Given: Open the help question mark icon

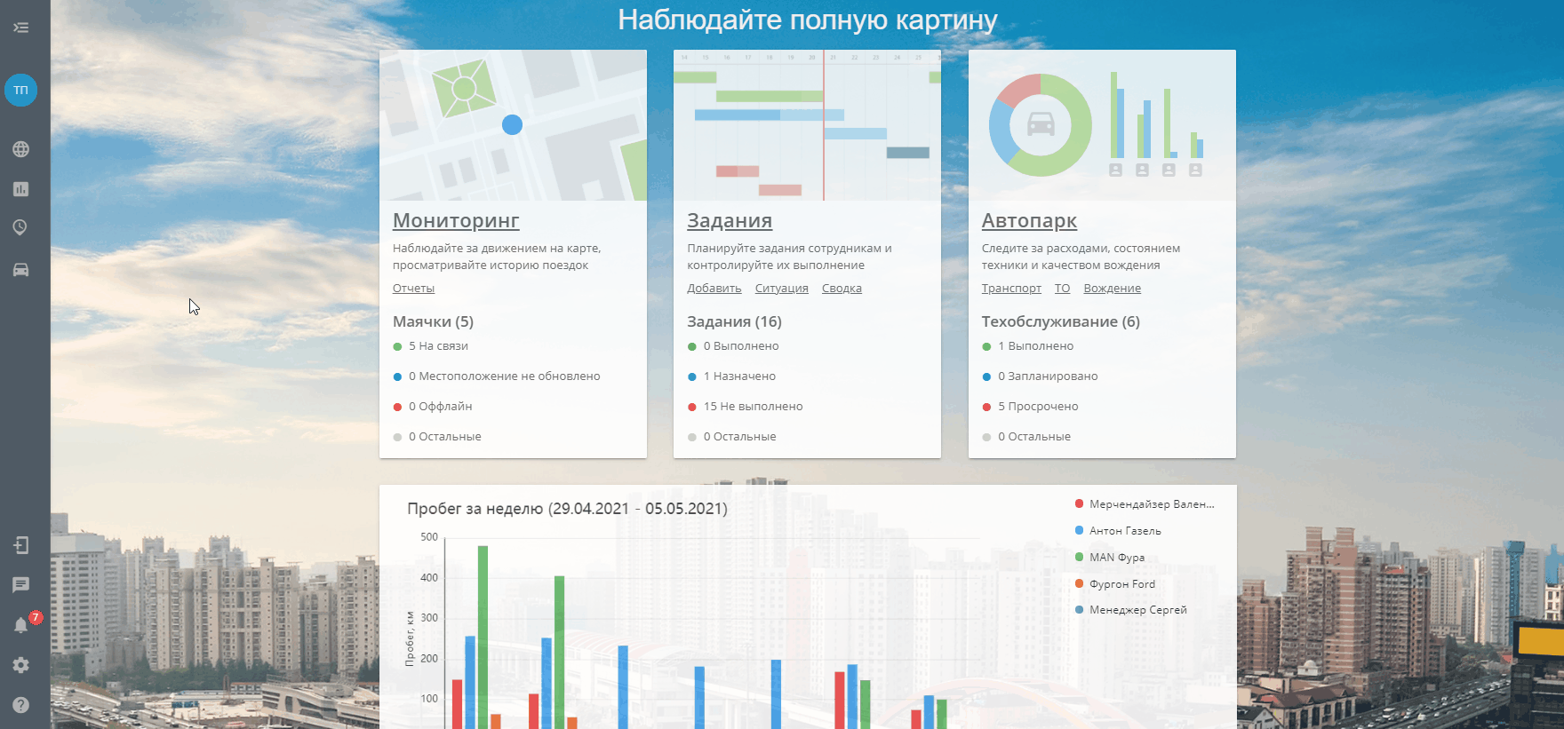Looking at the screenshot, I should coord(21,704).
